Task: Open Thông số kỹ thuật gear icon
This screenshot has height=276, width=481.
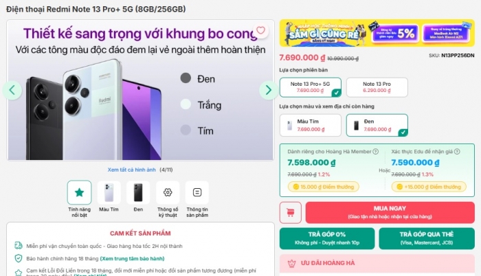Action: tap(168, 193)
